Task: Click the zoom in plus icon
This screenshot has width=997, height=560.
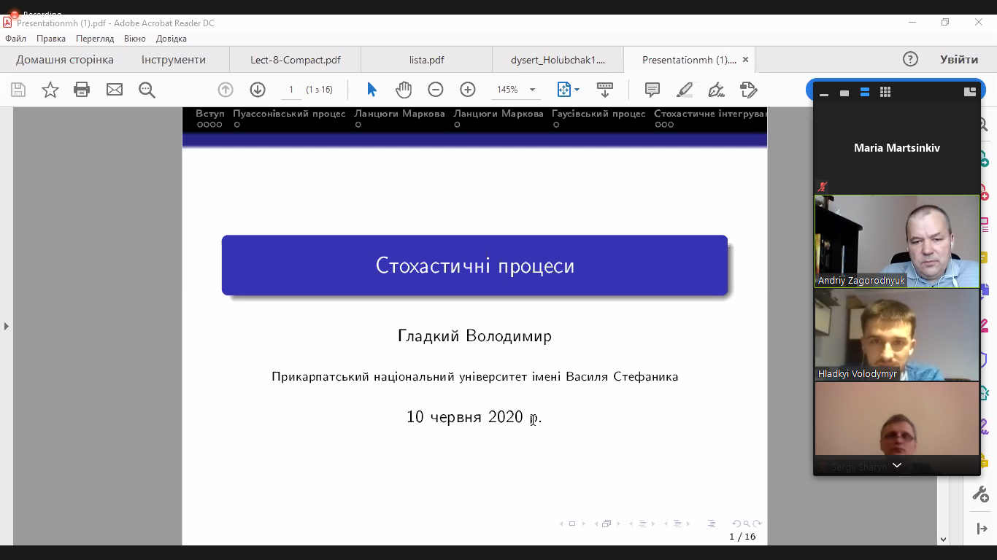Action: (x=468, y=90)
